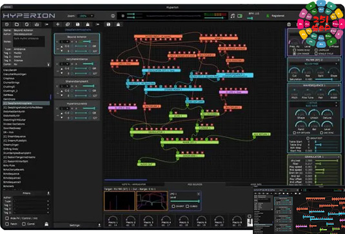Viewport: 345px width, 234px height.
Task: Open the Zoom percentage dropdown
Action: pos(85,16)
